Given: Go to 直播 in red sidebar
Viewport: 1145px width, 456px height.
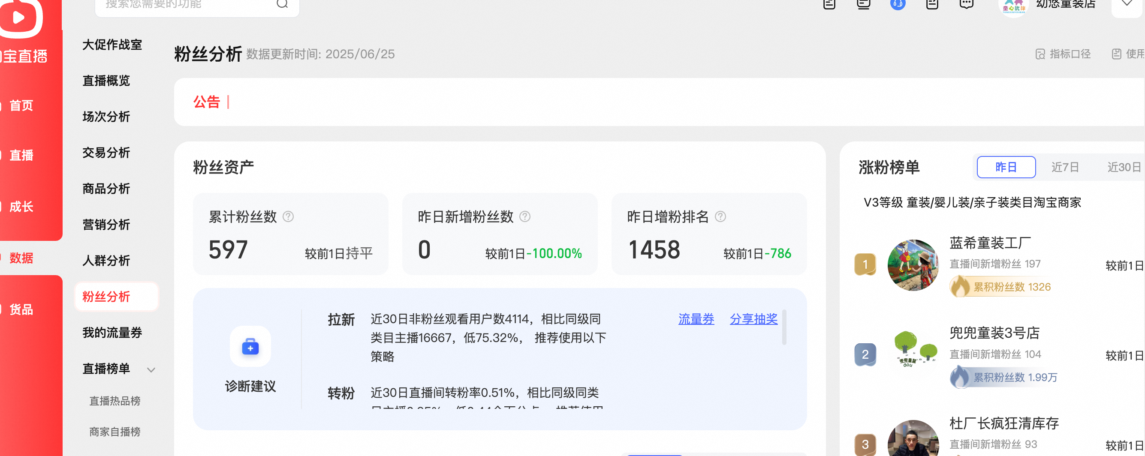Looking at the screenshot, I should coord(21,155).
